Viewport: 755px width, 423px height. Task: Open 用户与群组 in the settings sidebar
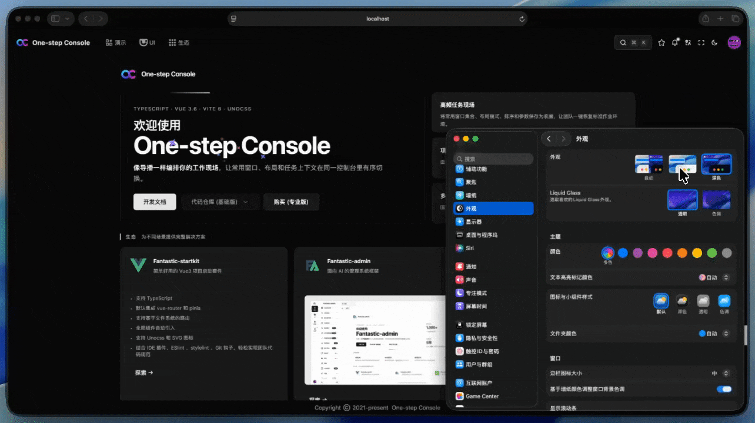(493, 364)
